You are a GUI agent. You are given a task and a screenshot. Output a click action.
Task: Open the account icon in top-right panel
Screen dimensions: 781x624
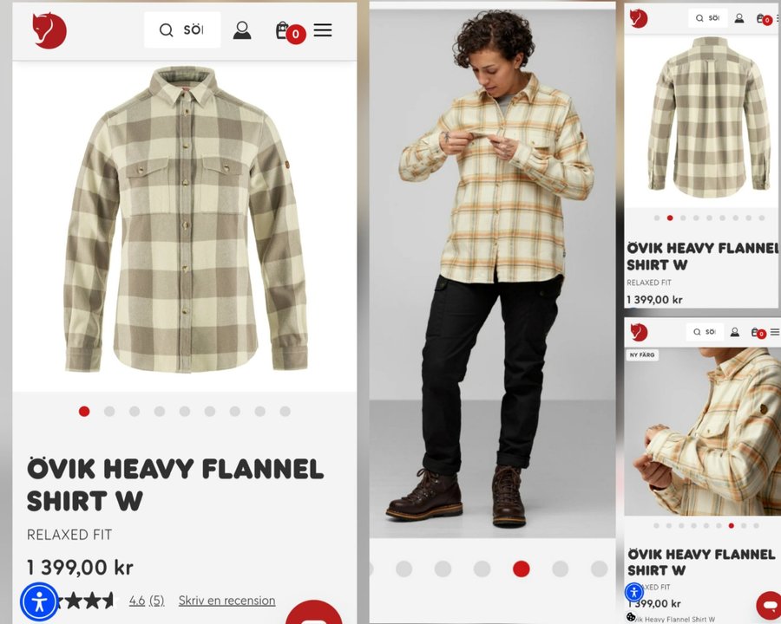pos(739,18)
